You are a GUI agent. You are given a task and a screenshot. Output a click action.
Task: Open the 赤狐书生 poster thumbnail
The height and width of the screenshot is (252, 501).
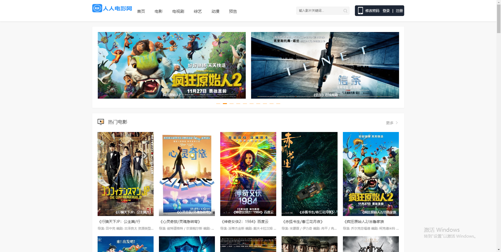tap(310, 174)
